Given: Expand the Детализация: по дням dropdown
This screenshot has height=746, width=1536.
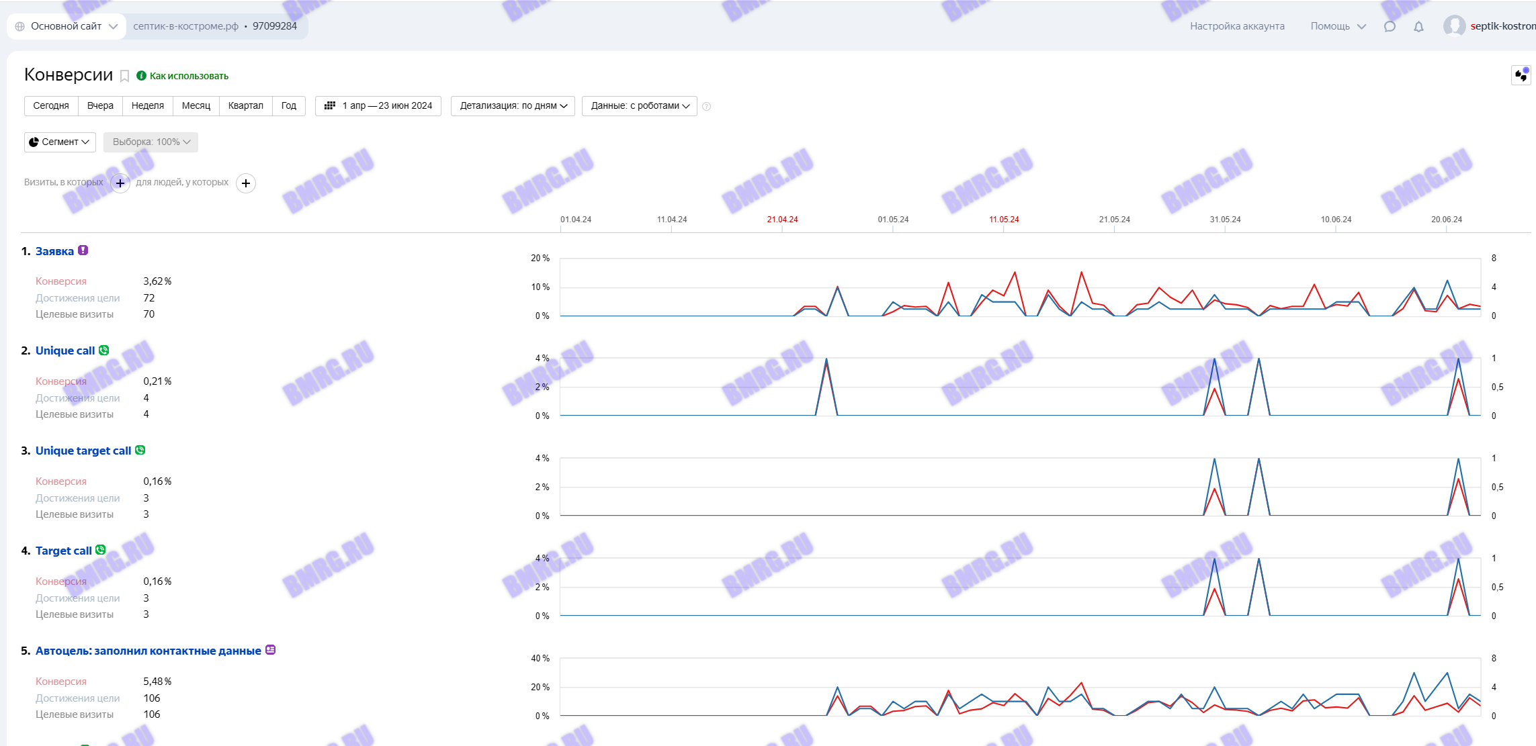Looking at the screenshot, I should [x=513, y=106].
